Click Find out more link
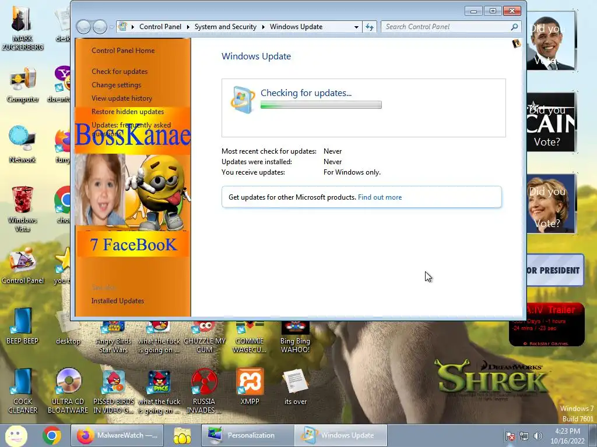597x447 pixels. 380,197
